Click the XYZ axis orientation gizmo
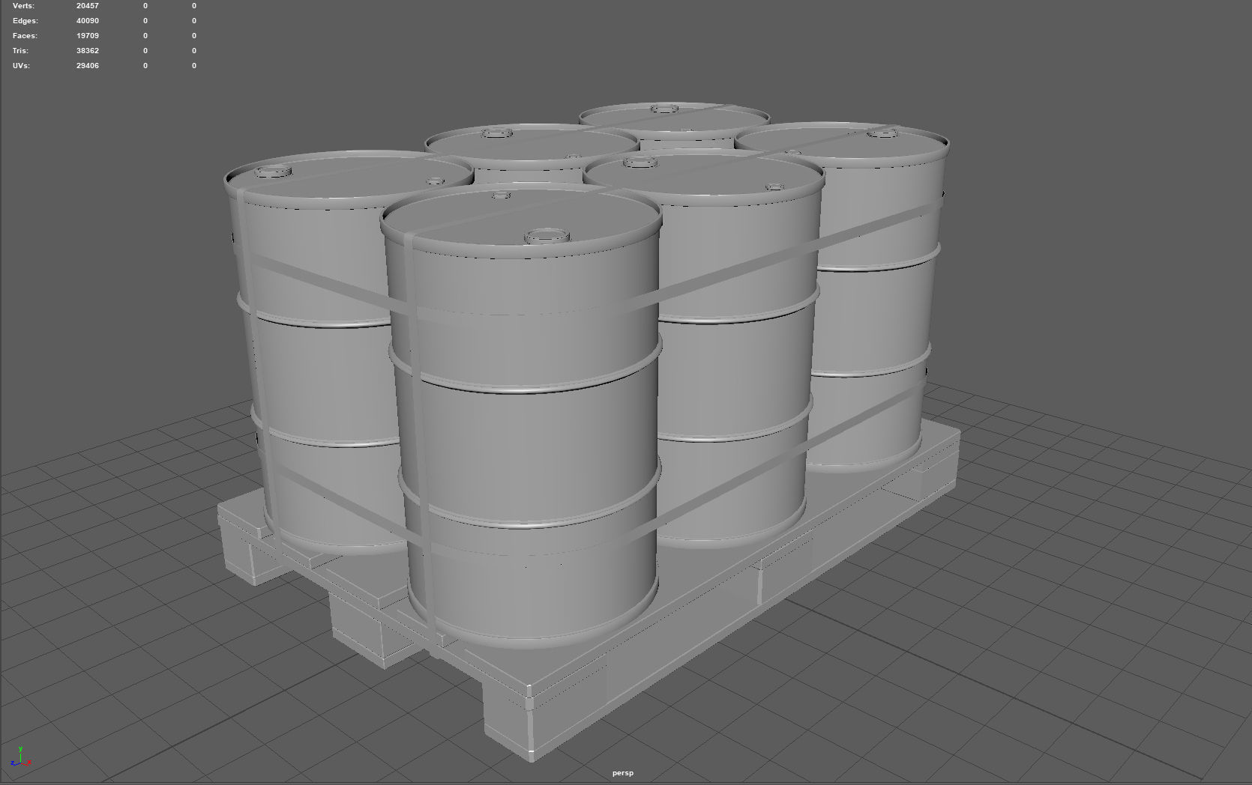The height and width of the screenshot is (785, 1252). click(x=20, y=757)
